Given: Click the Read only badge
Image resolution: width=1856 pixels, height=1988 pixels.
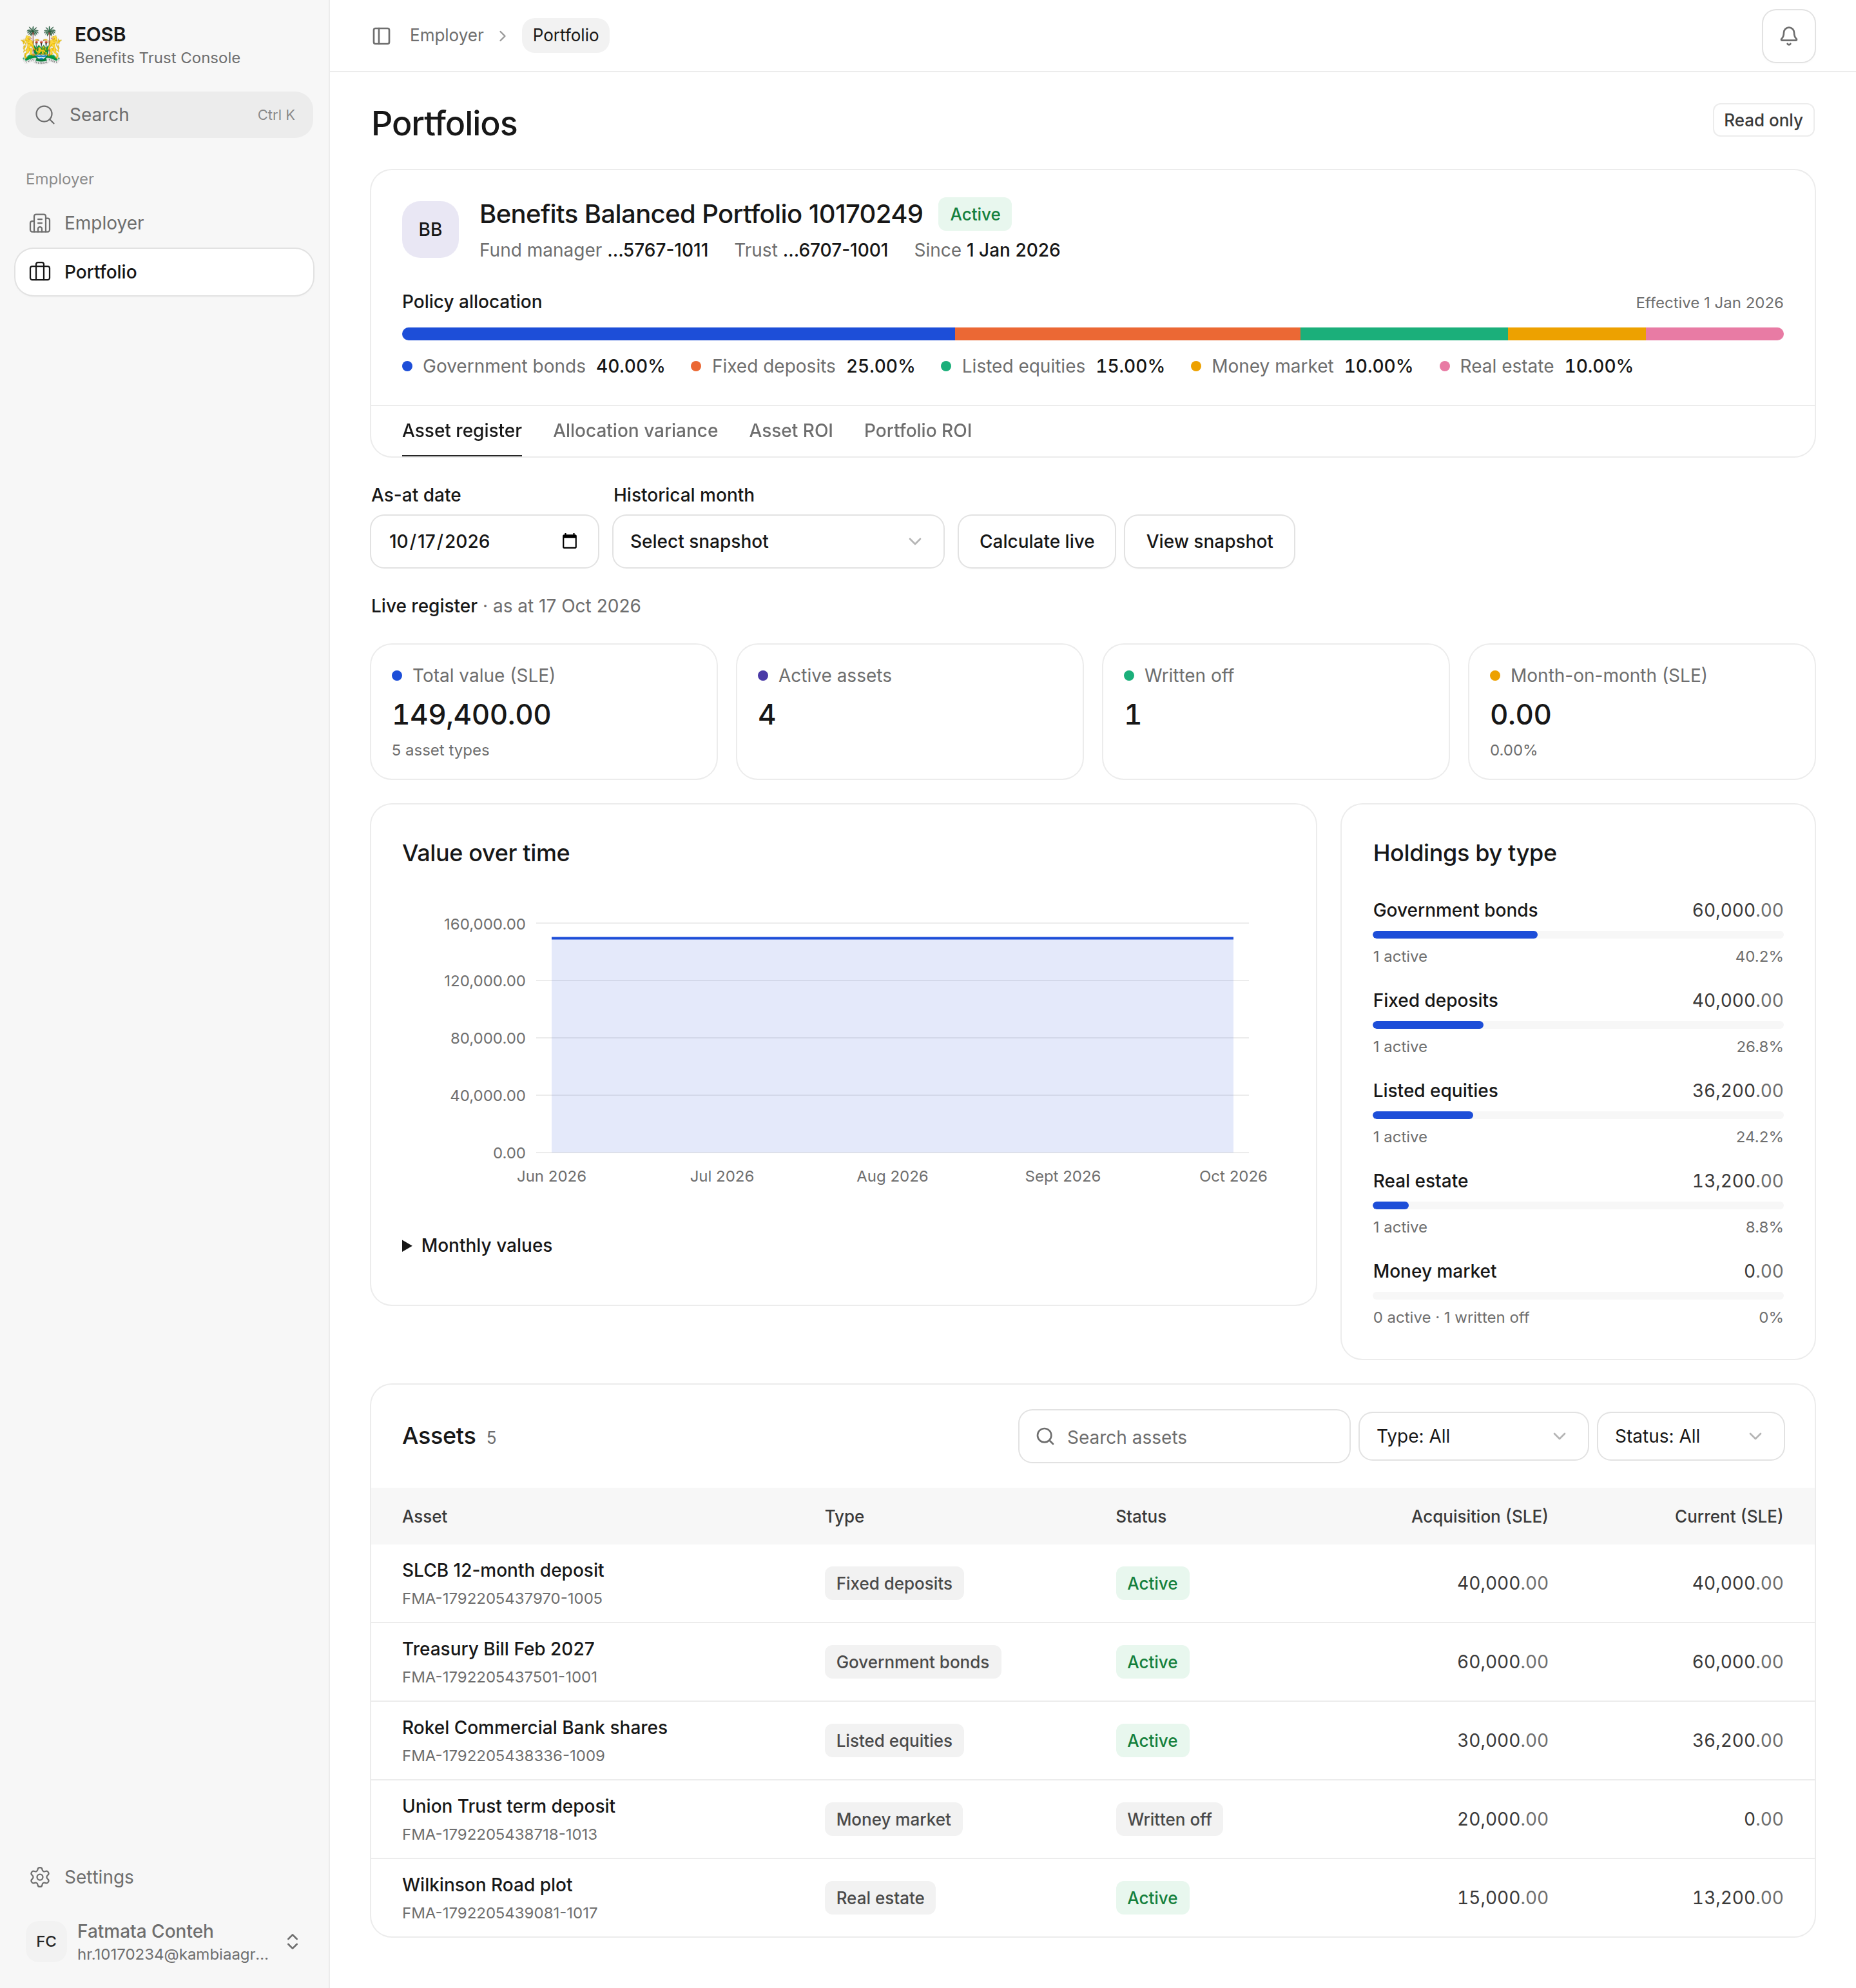Looking at the screenshot, I should [1762, 120].
